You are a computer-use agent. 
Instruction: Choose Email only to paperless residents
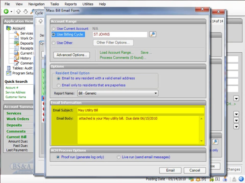[58, 85]
